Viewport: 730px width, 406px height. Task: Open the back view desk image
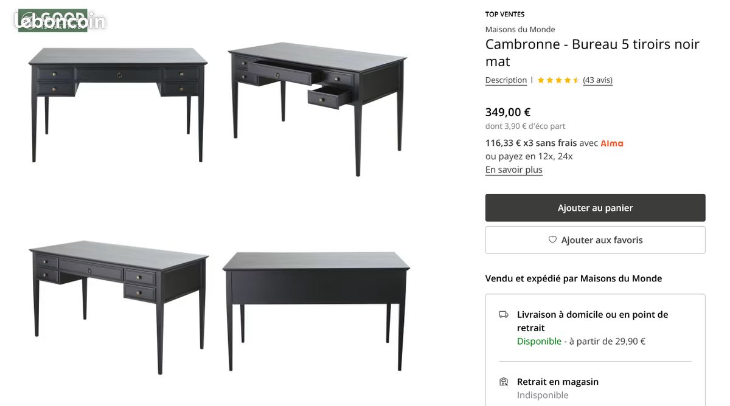point(316,309)
